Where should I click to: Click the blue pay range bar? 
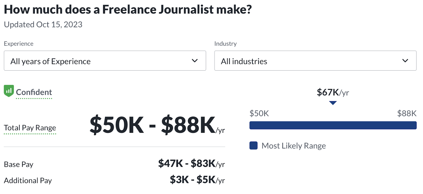[x=333, y=125]
